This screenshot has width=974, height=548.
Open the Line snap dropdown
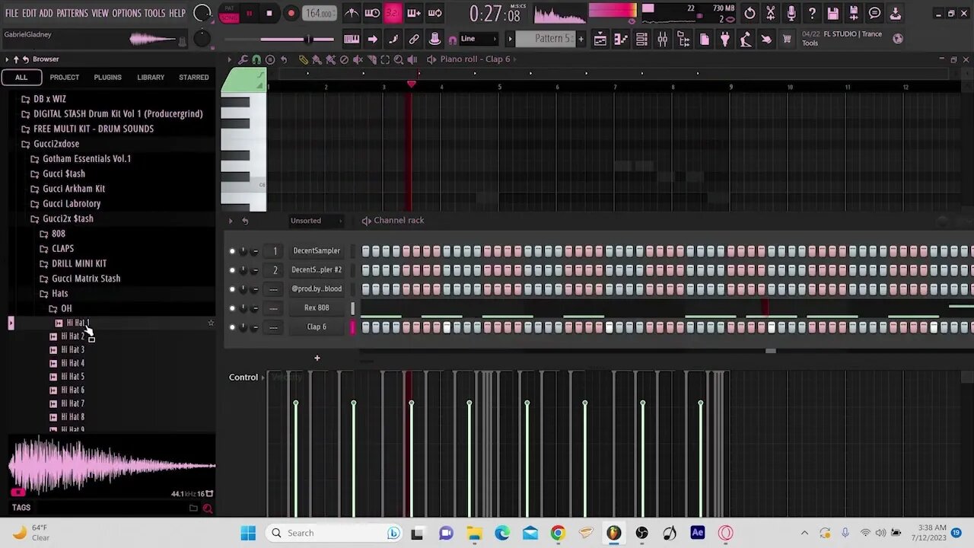(479, 39)
